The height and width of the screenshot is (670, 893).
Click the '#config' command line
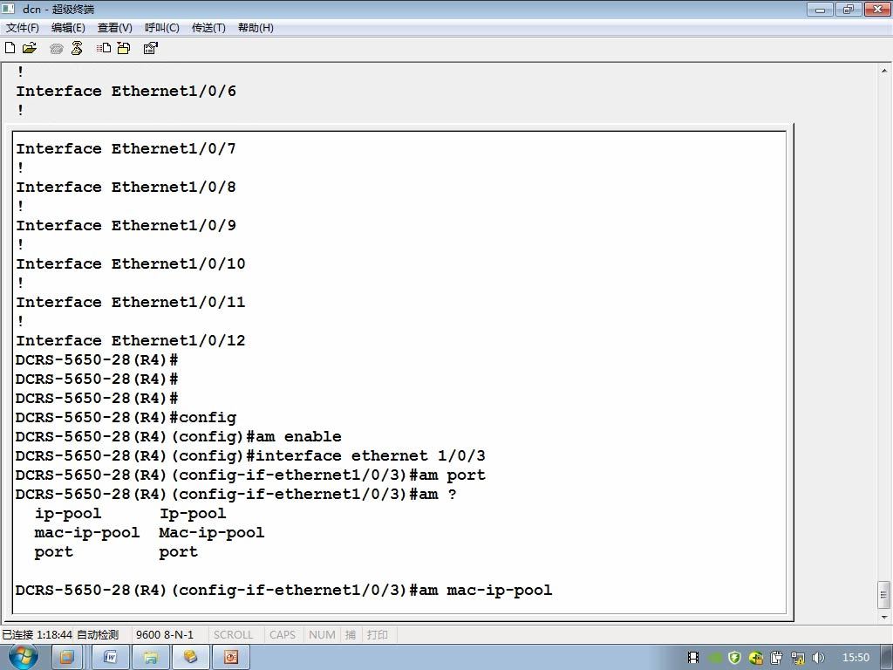pos(126,418)
